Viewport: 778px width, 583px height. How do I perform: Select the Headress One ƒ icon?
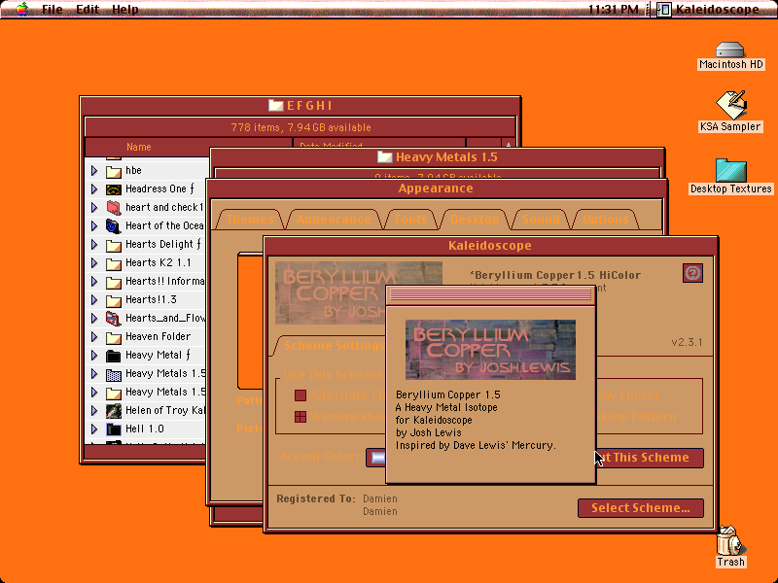coord(114,189)
